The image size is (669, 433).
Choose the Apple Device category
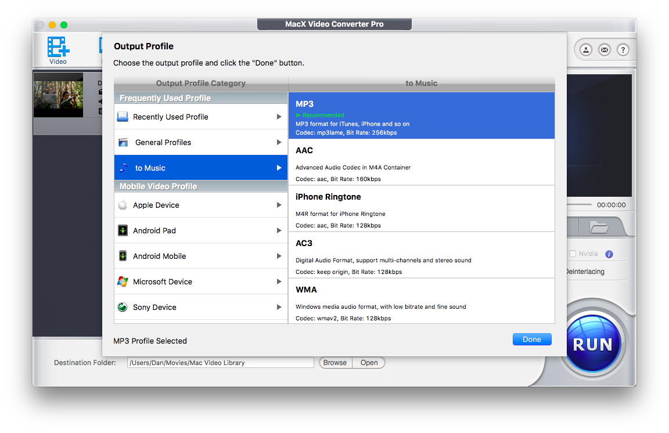pyautogui.click(x=201, y=205)
